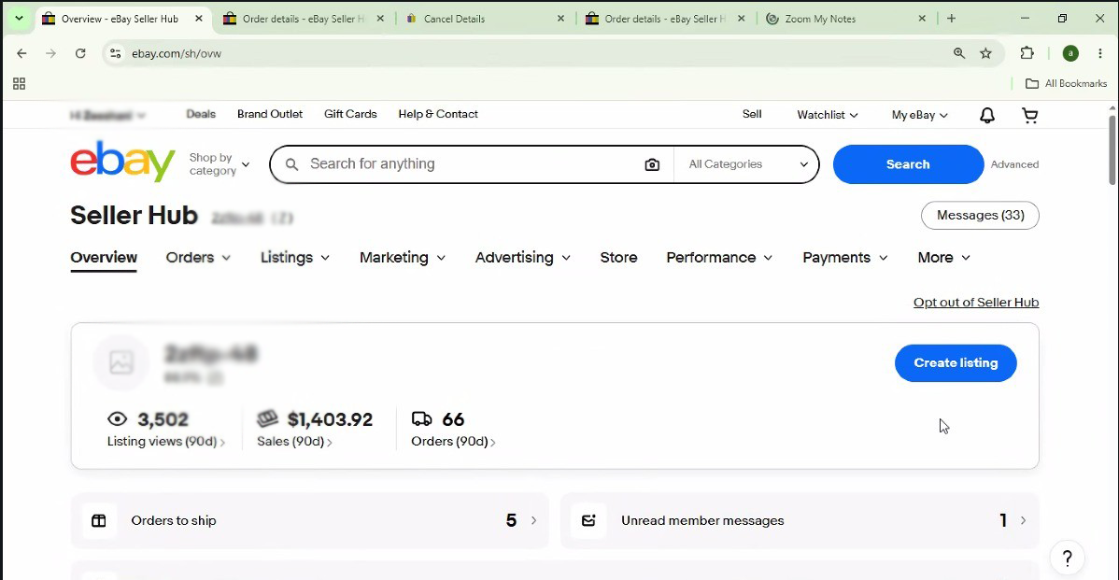Open the Unread member messages card

click(x=800, y=521)
